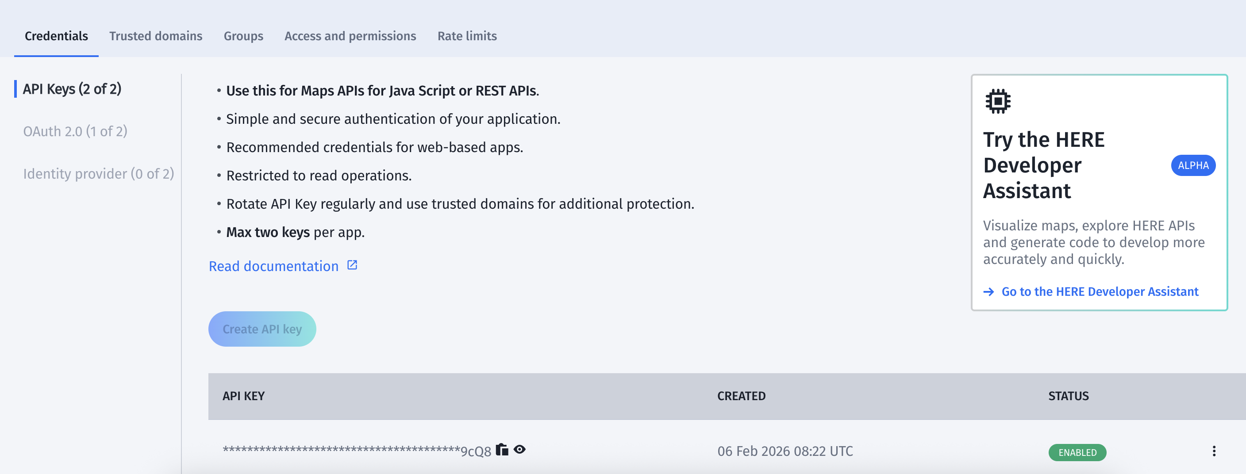Open the Read documentation link
Image resolution: width=1246 pixels, height=474 pixels.
[273, 266]
